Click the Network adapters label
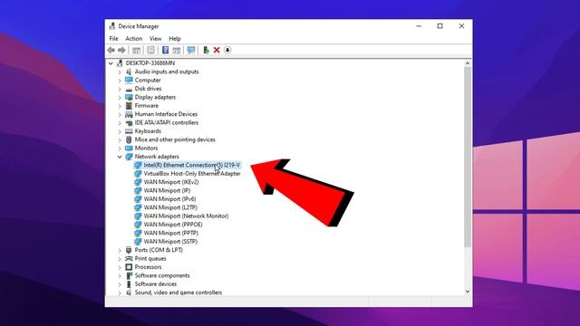The image size is (580, 326). click(x=157, y=157)
